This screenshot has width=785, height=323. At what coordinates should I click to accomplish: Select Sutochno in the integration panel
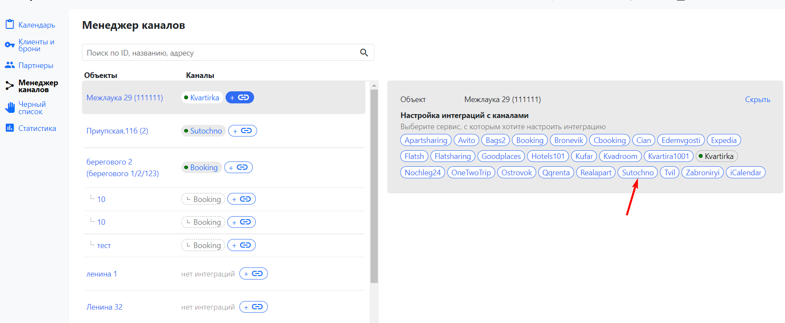[x=638, y=172]
